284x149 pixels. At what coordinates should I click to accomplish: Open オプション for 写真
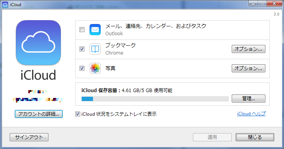tap(248, 69)
